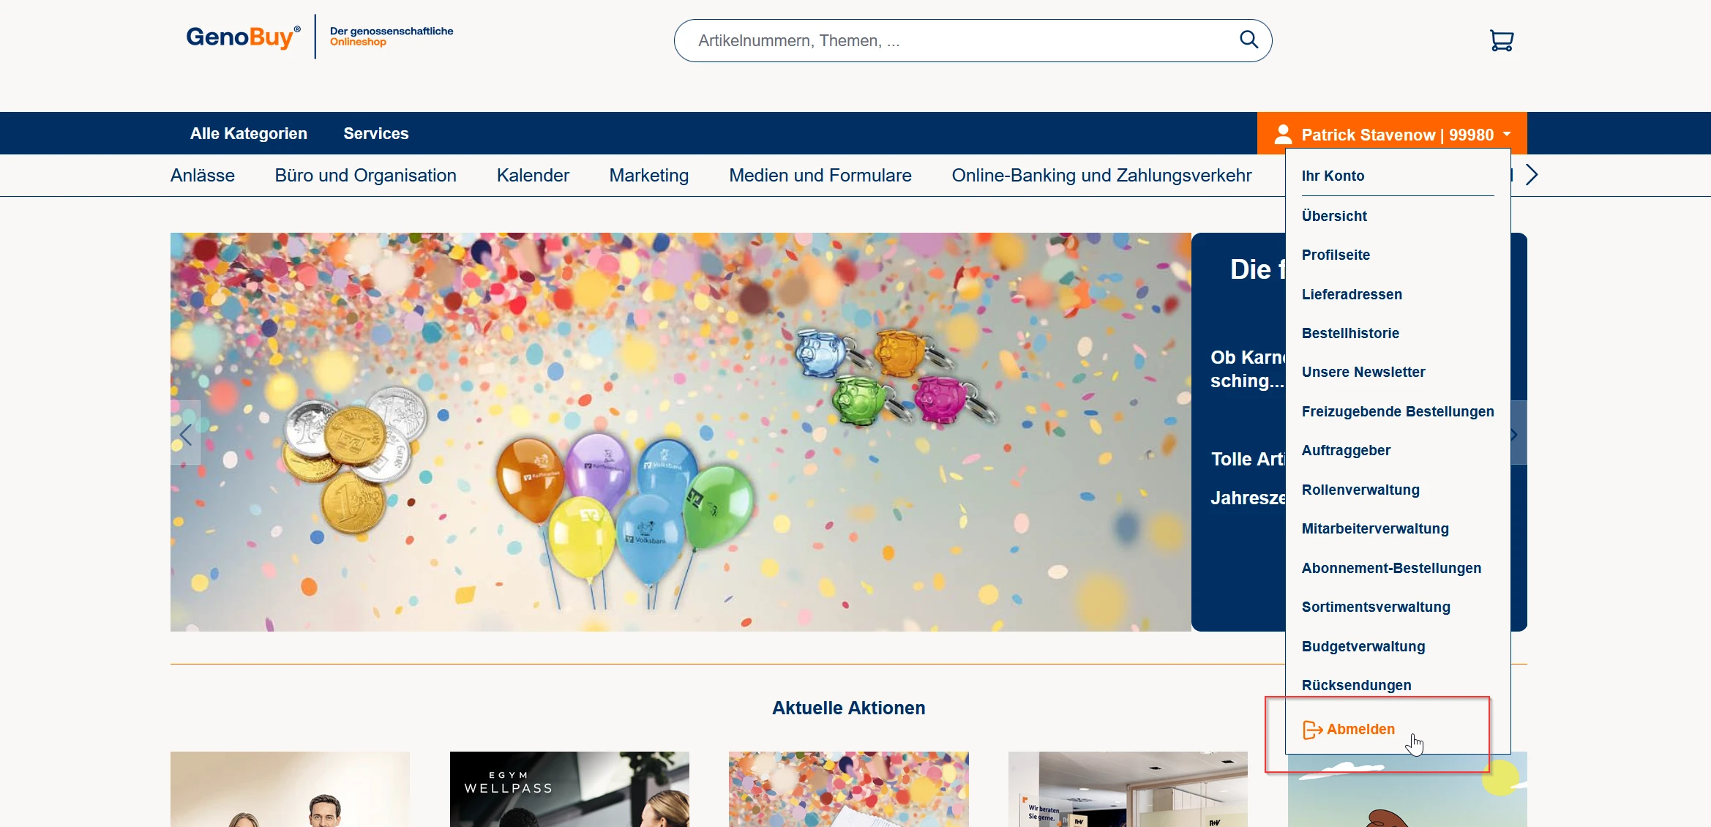
Task: Click the confetti balloons banner image
Action: click(680, 432)
